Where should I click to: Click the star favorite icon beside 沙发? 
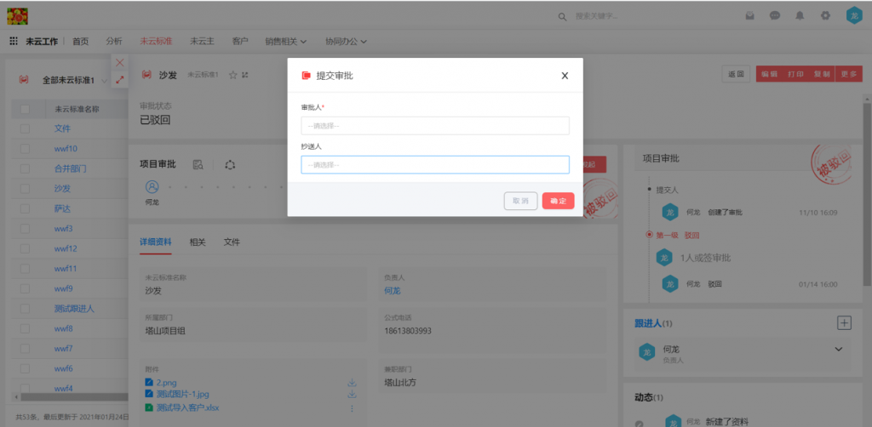[232, 75]
